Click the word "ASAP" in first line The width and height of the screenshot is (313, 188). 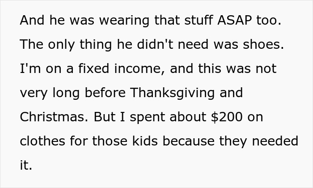tap(235, 20)
